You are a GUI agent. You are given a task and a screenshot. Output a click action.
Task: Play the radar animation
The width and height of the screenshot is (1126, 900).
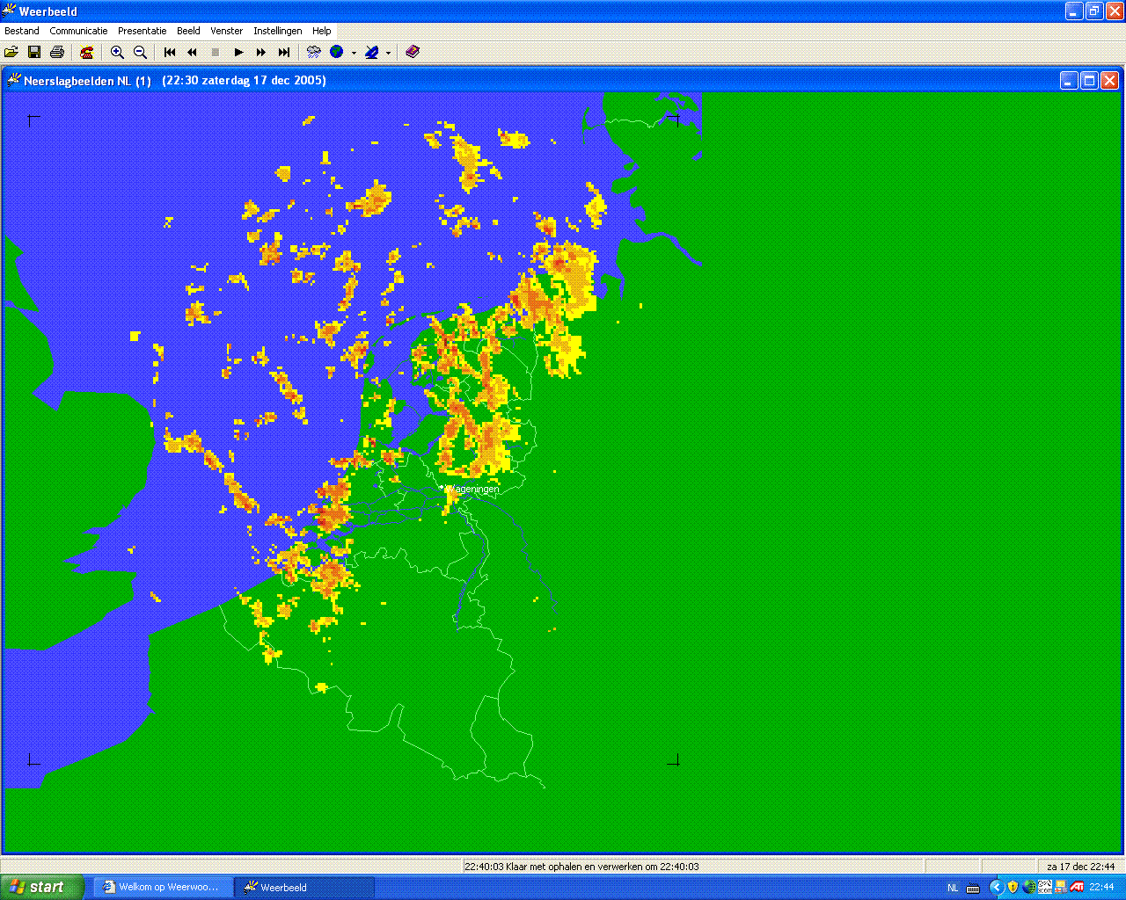coord(238,53)
